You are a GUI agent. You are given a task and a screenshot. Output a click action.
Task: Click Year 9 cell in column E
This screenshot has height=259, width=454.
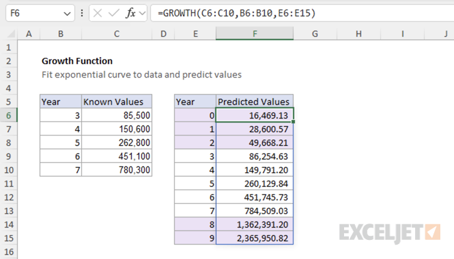195,238
